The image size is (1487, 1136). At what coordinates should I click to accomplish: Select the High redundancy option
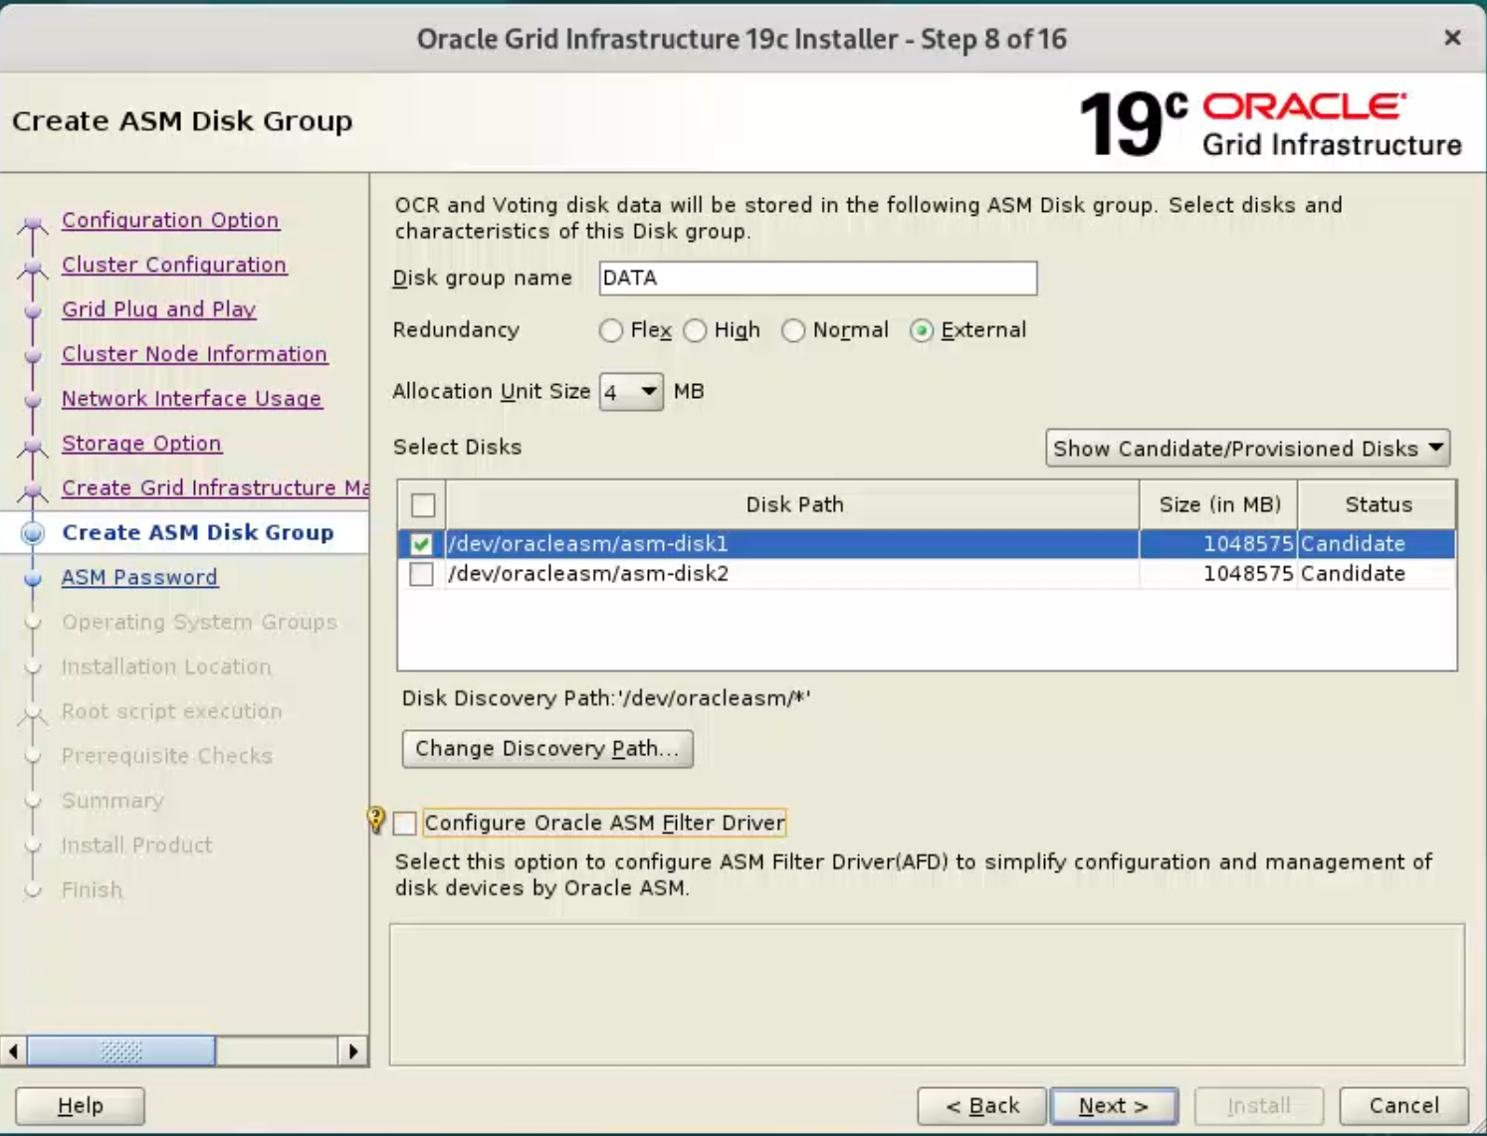coord(696,330)
